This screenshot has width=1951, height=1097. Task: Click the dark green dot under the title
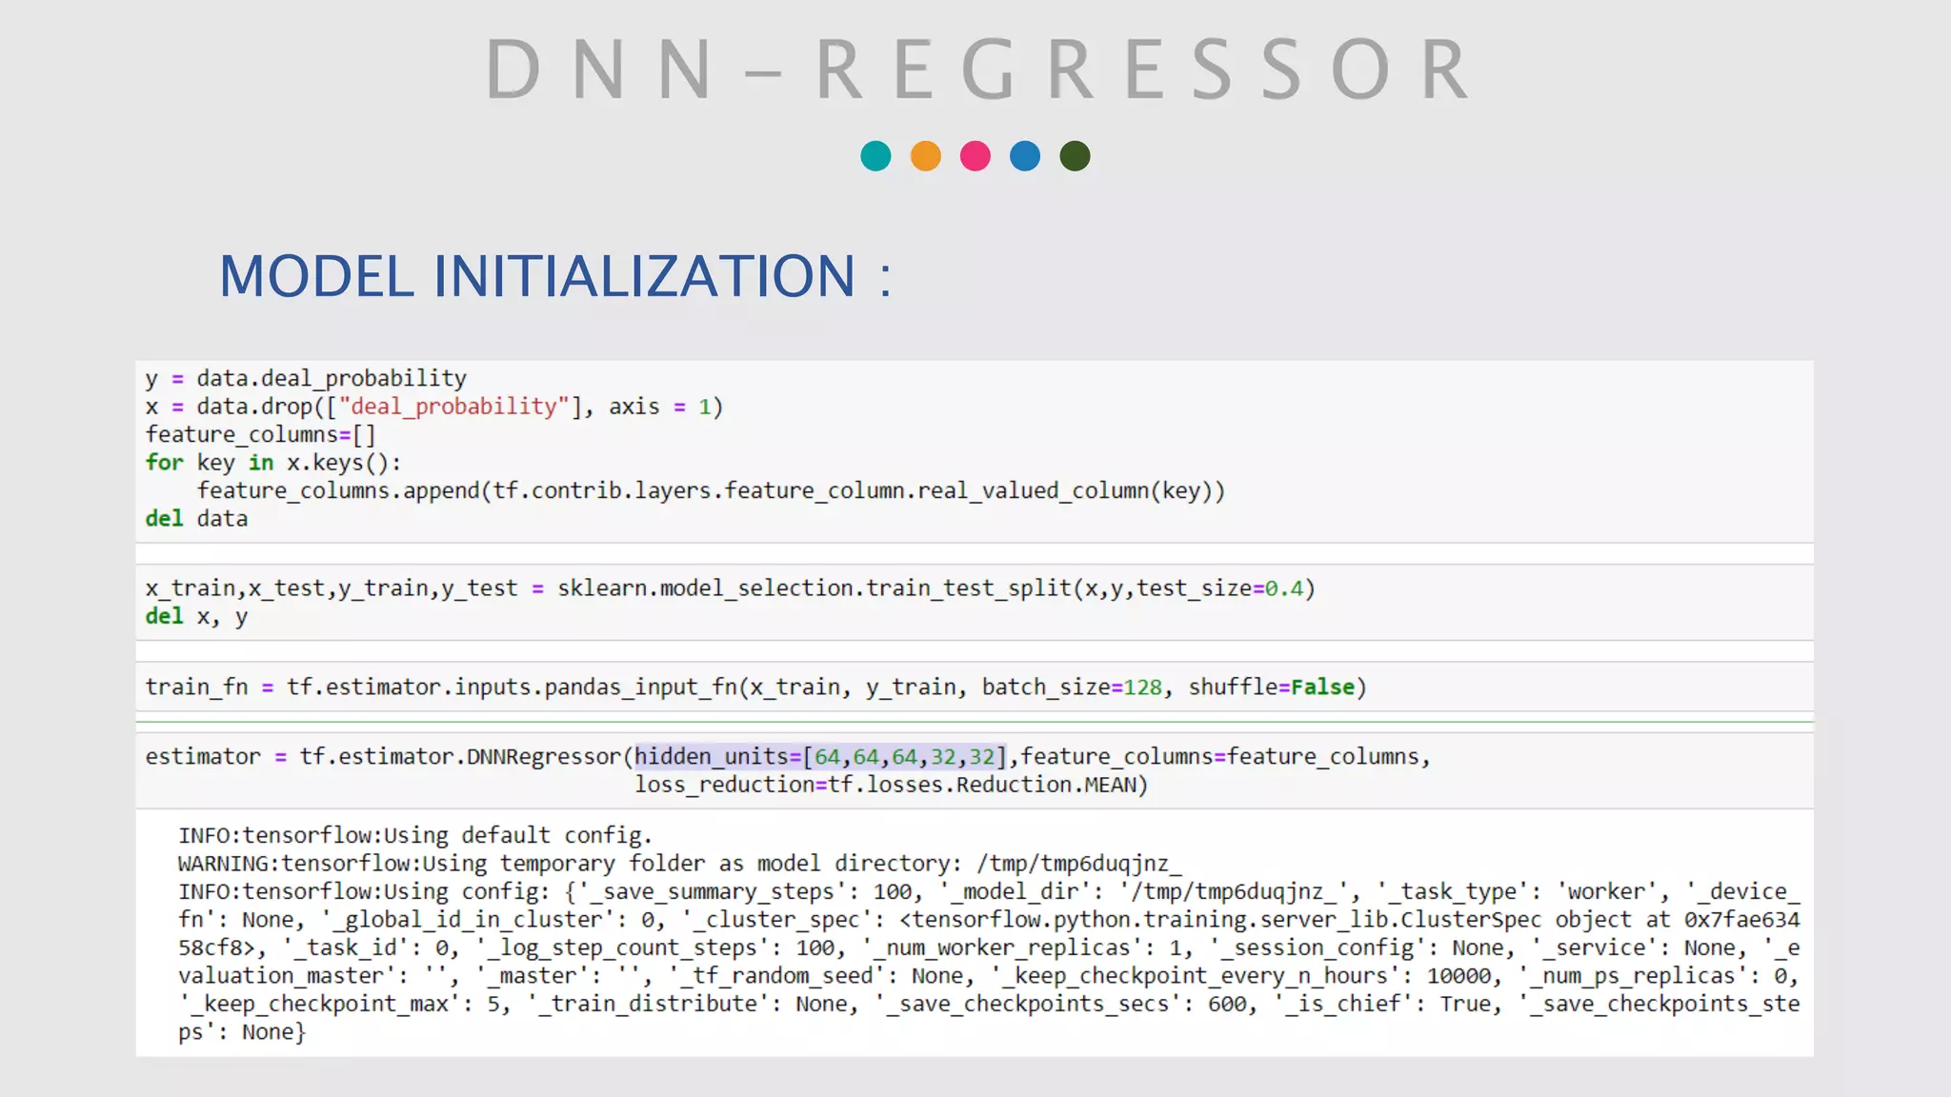(x=1075, y=156)
